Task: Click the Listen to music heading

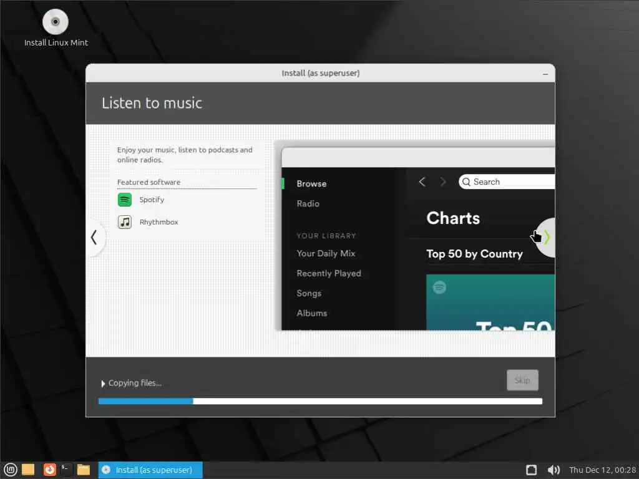Action: pyautogui.click(x=152, y=103)
